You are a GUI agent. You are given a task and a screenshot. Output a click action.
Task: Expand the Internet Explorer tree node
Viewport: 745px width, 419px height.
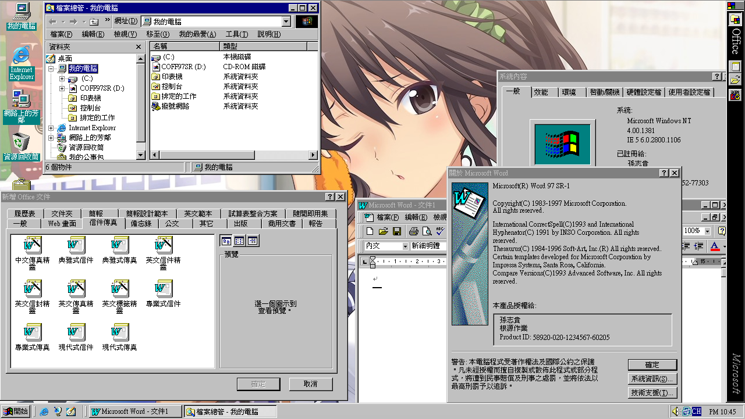click(52, 128)
